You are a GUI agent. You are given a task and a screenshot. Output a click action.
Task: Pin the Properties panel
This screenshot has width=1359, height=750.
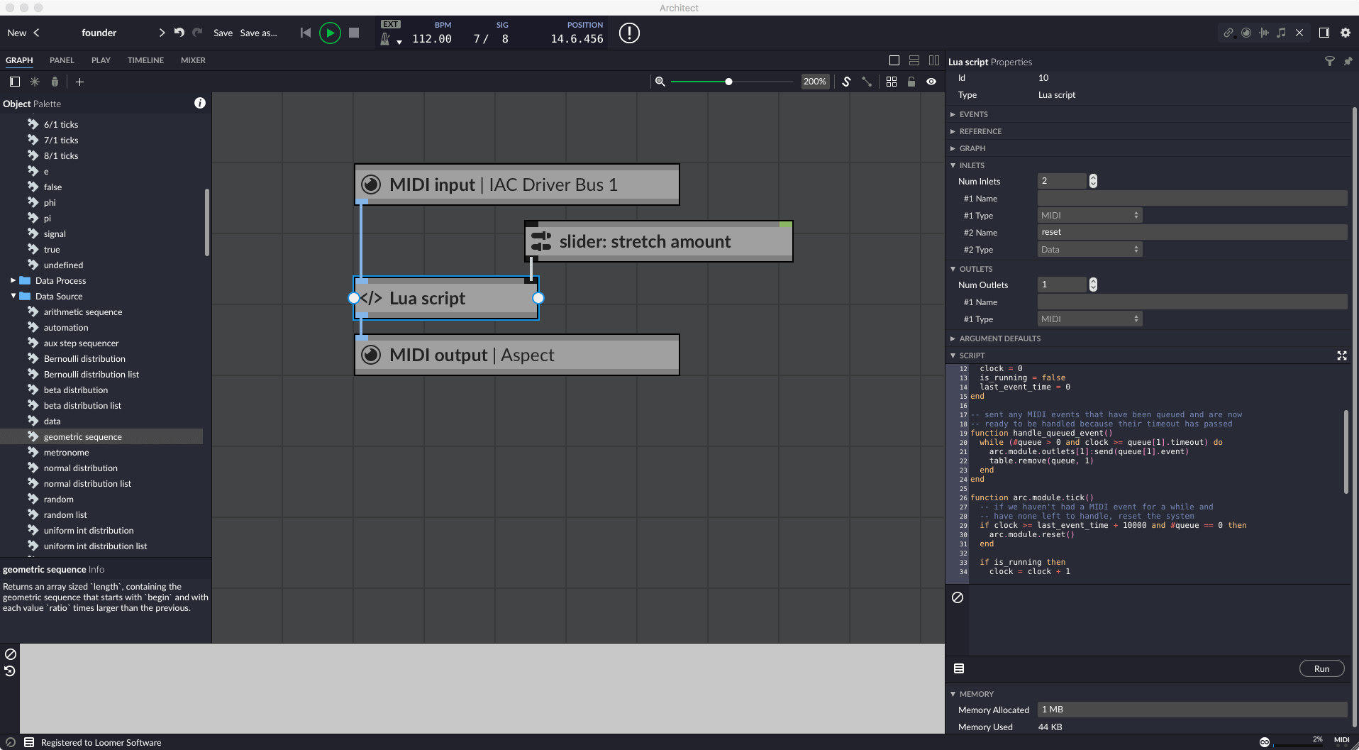(1348, 62)
